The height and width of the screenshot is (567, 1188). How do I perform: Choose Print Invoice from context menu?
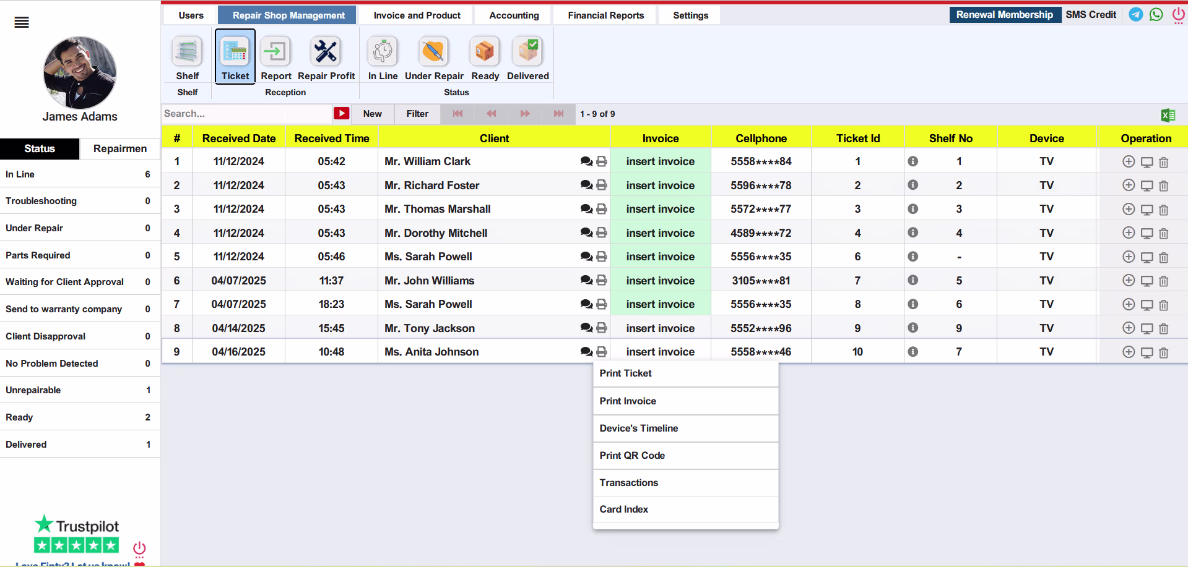(685, 401)
